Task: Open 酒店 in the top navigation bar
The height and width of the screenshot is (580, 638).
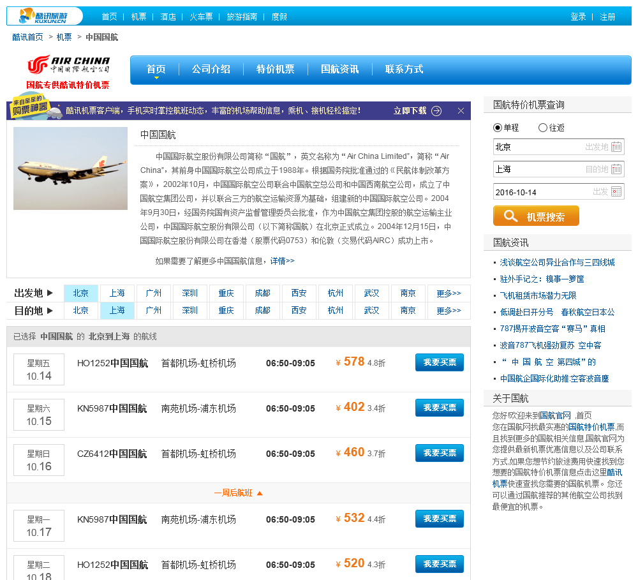Action: click(x=168, y=17)
